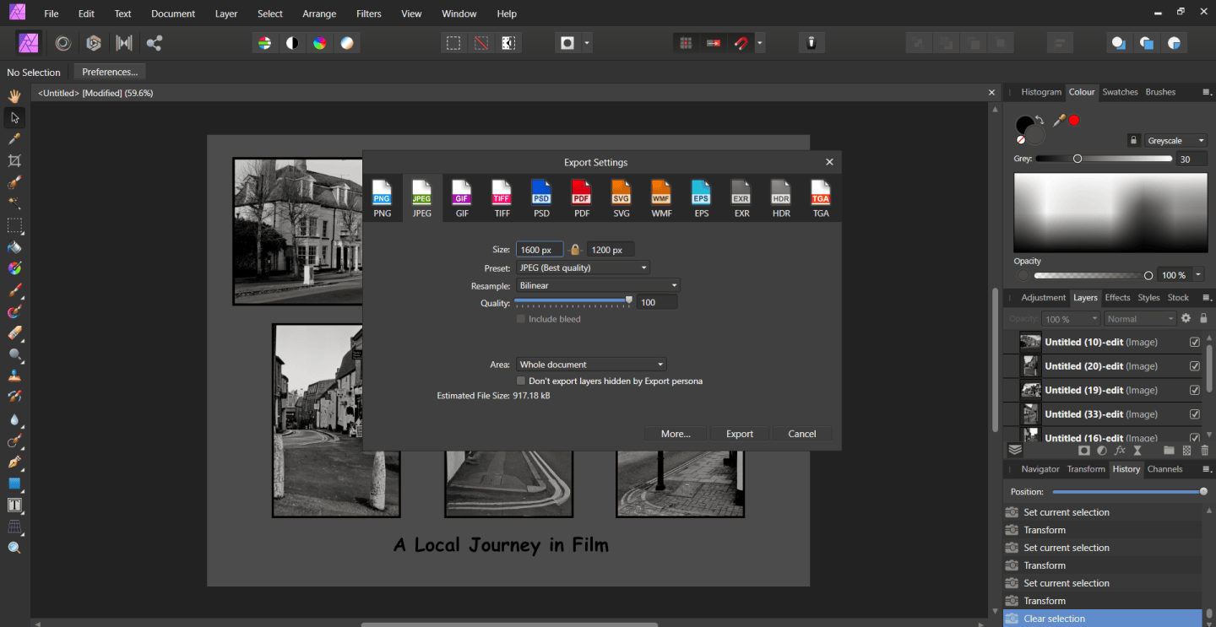
Task: Choose the TIFF format in Export Settings
Action: (x=502, y=198)
